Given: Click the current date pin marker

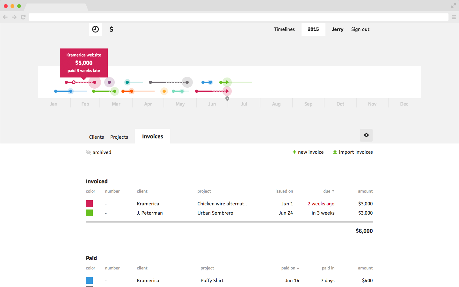Looking at the screenshot, I should [x=227, y=99].
